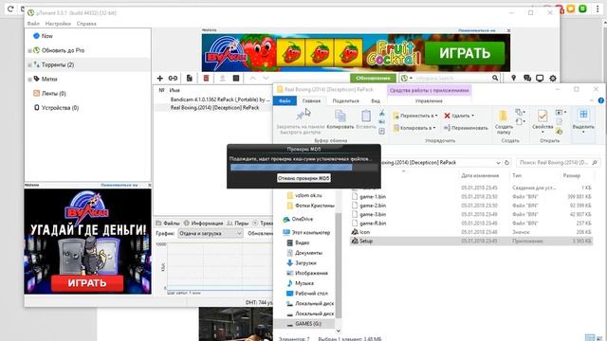
Task: Open uTorrent settings gear icon
Action: [x=553, y=78]
